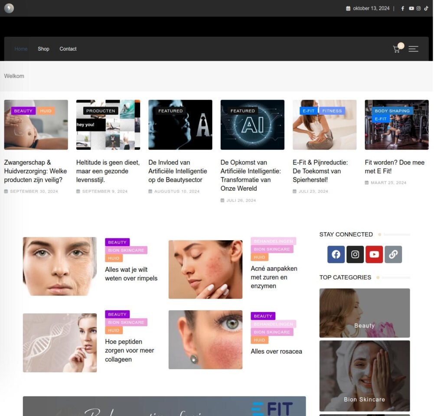The width and height of the screenshot is (444, 416).
Task: Open the TikTok profile from the top bar
Action: click(426, 8)
